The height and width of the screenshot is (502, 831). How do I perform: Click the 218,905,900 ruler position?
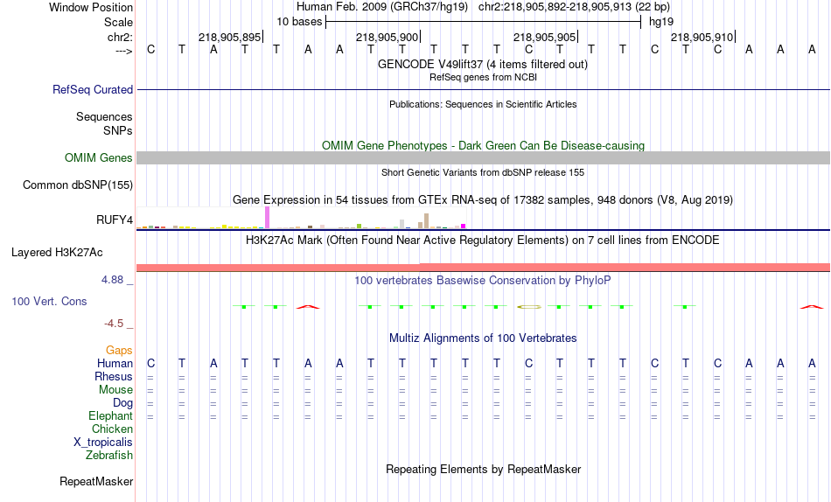388,37
